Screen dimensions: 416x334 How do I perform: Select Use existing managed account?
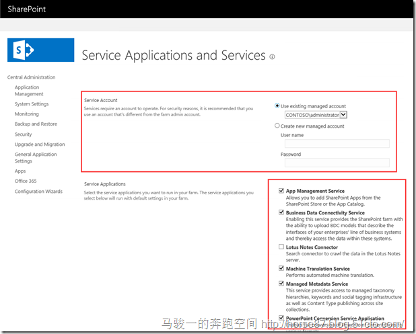(x=277, y=106)
